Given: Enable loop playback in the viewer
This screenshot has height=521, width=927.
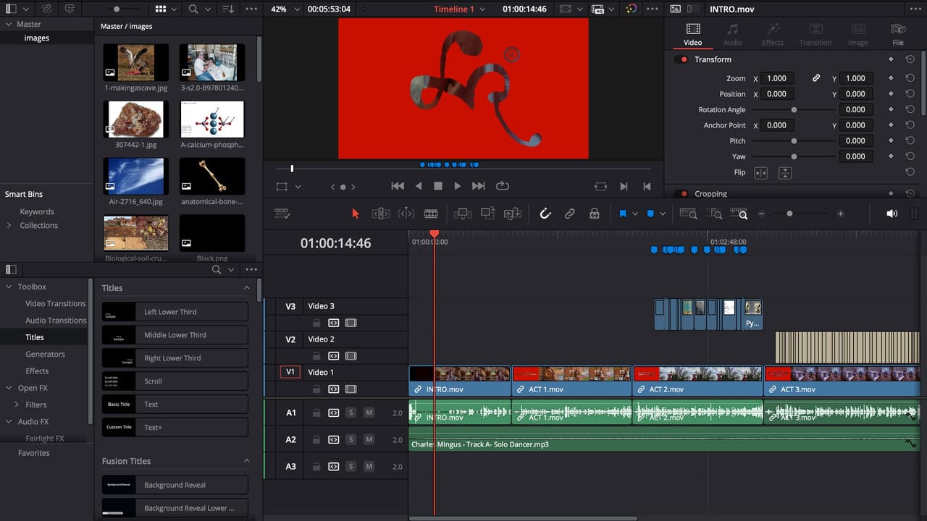Looking at the screenshot, I should (502, 186).
